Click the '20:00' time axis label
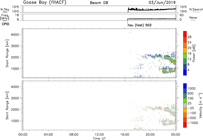 [x=150, y=135]
